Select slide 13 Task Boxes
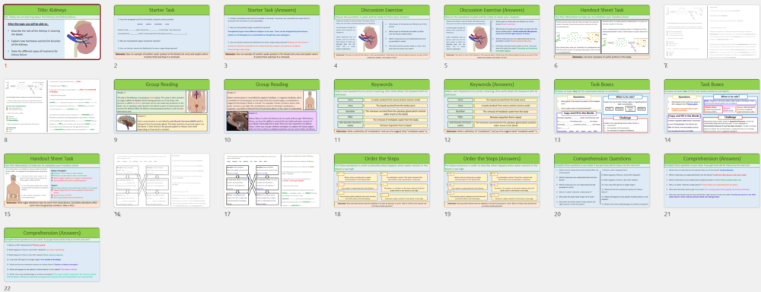Viewport: 761px width, 292px height. (602, 106)
